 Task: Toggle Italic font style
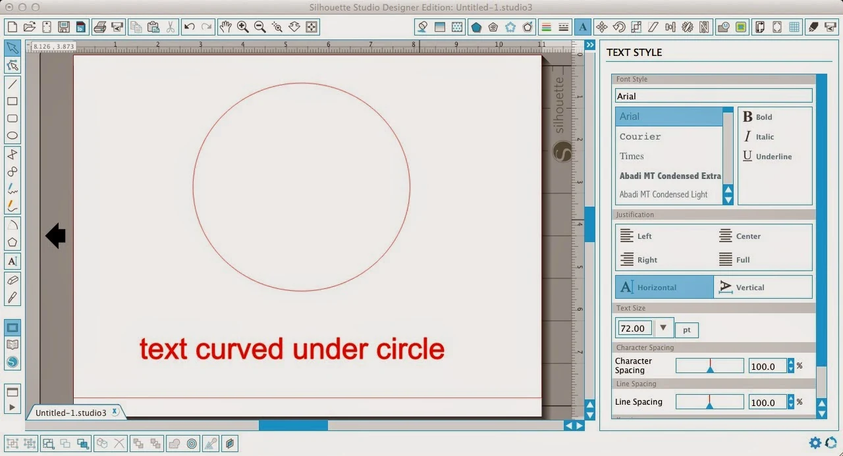coord(757,136)
